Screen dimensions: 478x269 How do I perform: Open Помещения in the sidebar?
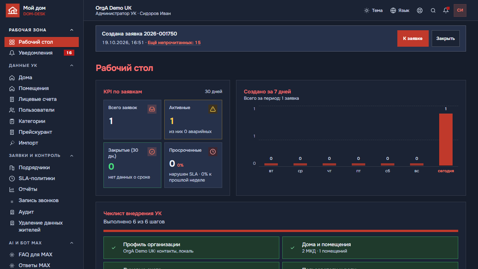pos(41,89)
